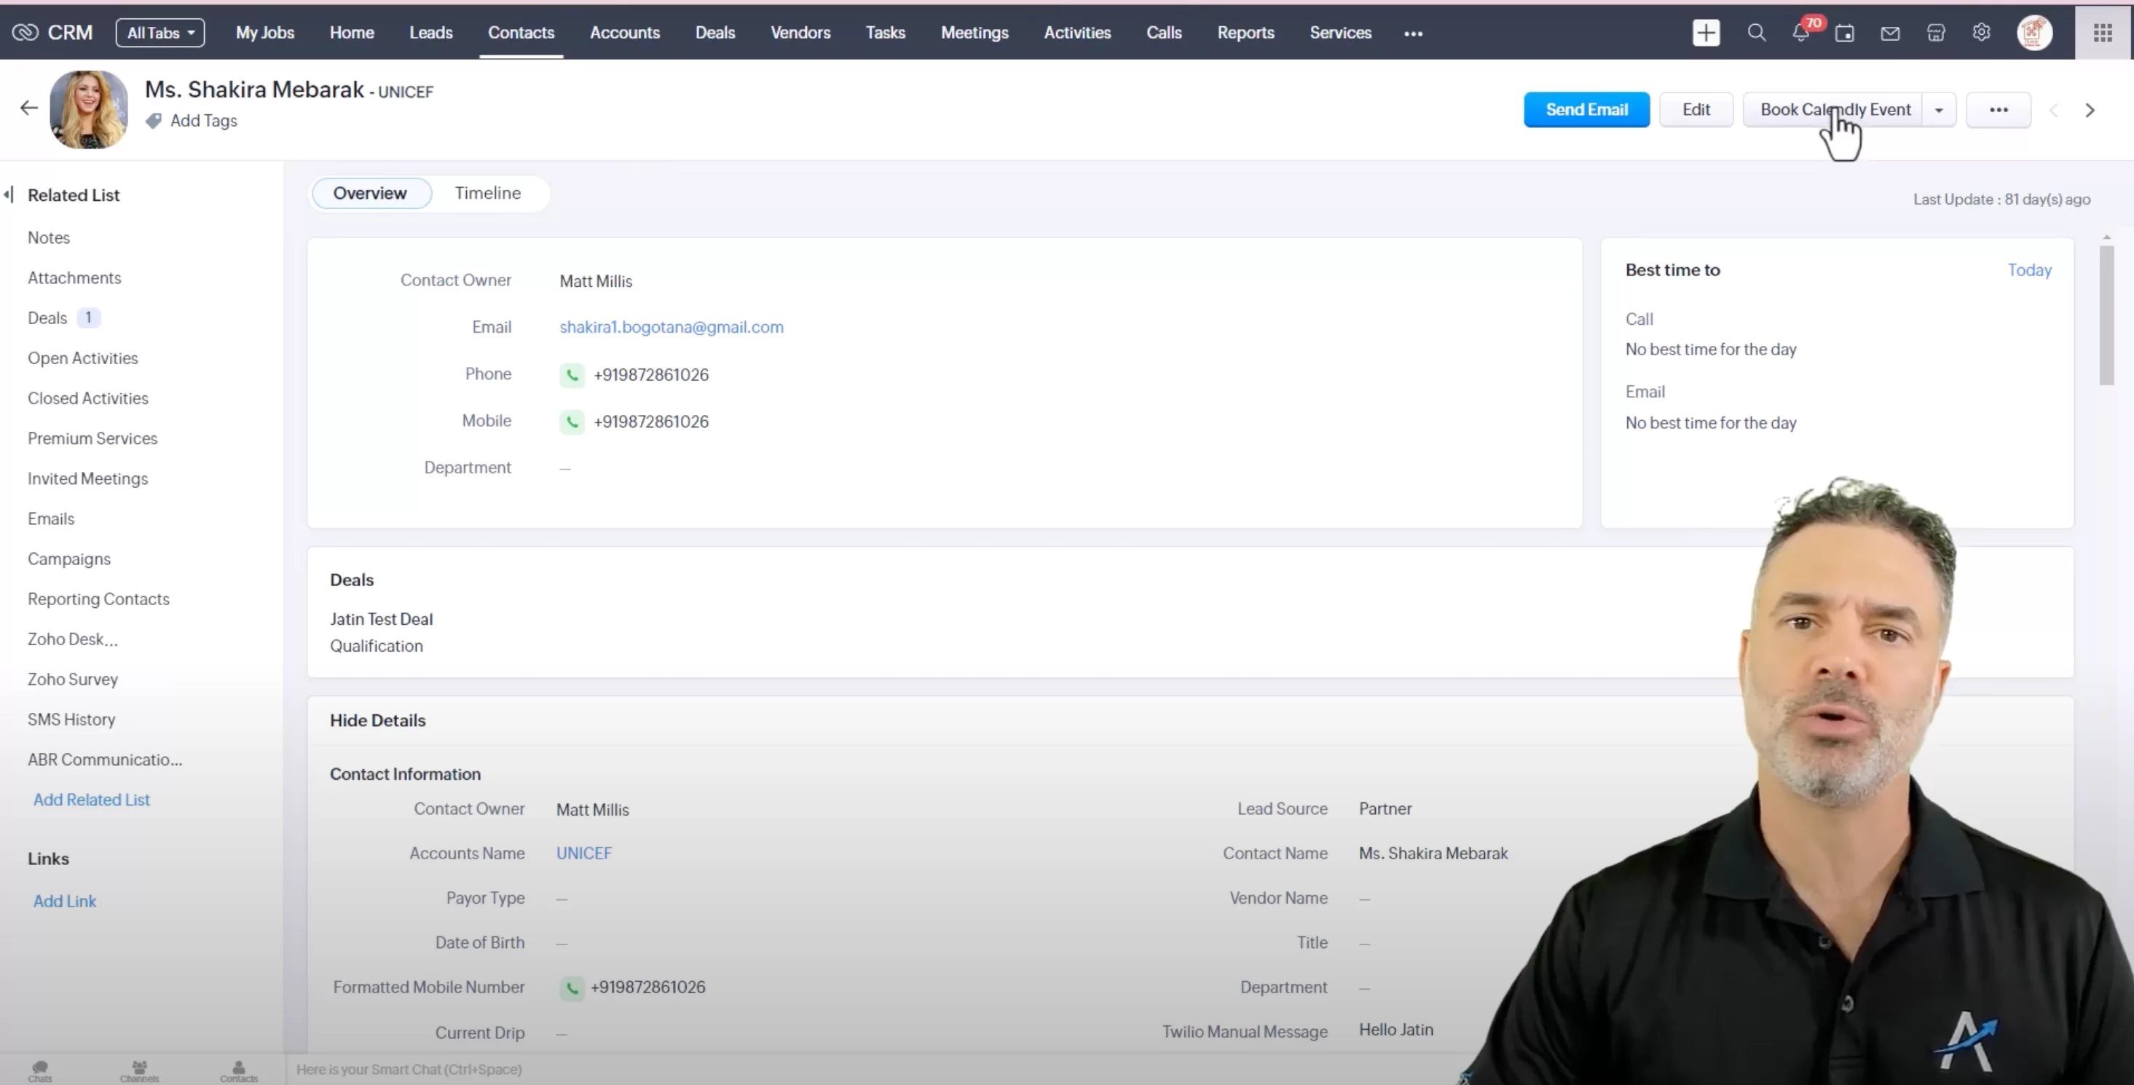Open the Deals tab in navigation

(714, 33)
